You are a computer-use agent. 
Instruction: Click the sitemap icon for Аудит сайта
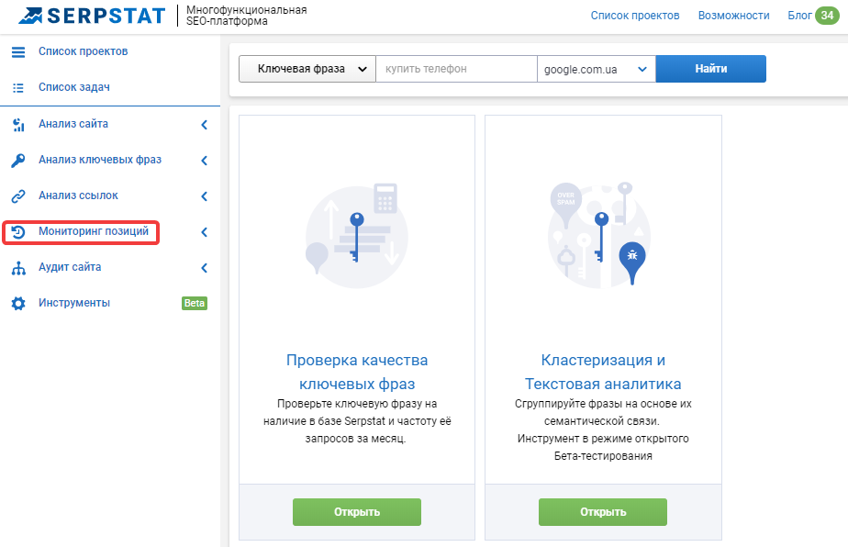click(x=18, y=268)
